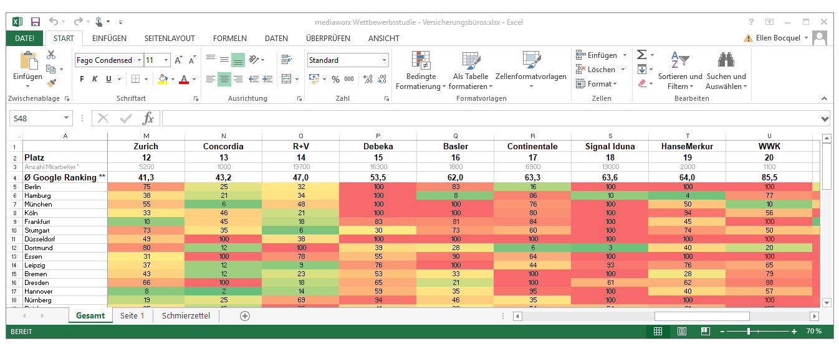Click Als Tabelle formatieren button
This screenshot has height=344, width=839.
coord(471,71)
